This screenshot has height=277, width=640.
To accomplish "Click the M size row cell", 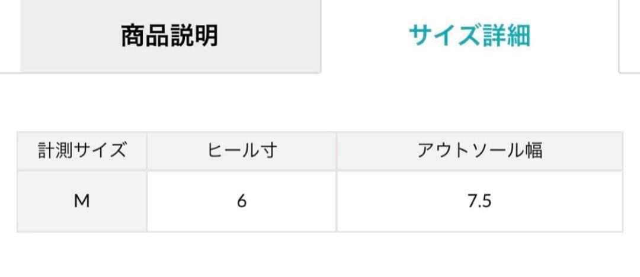I will 82,201.
